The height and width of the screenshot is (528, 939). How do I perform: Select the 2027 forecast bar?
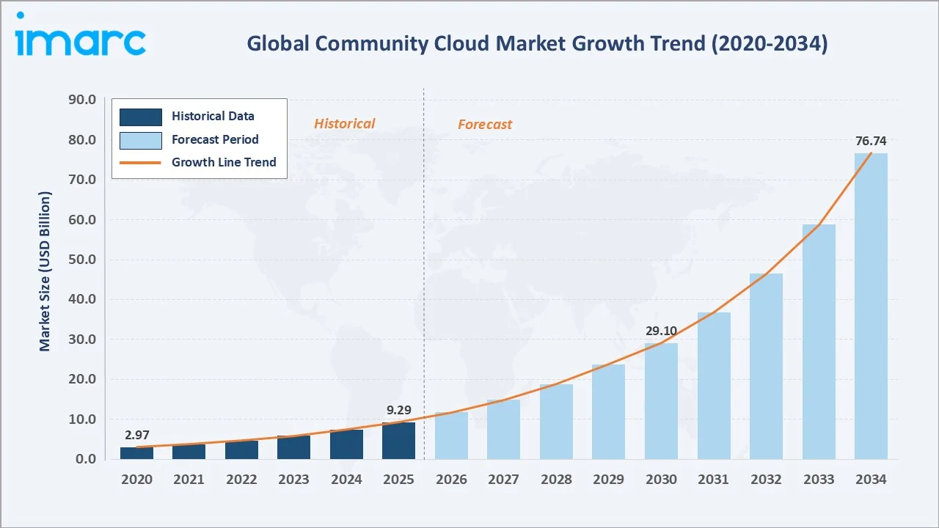click(x=504, y=430)
